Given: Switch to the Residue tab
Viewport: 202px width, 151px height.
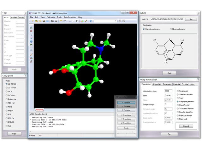Looking at the screenshot, I should [14, 18].
